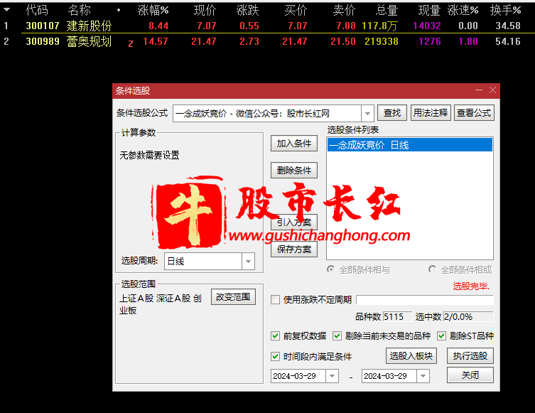Open the stock list triangle menu icon
Screen dimensions: 535x413
pyautogui.click(x=6, y=10)
